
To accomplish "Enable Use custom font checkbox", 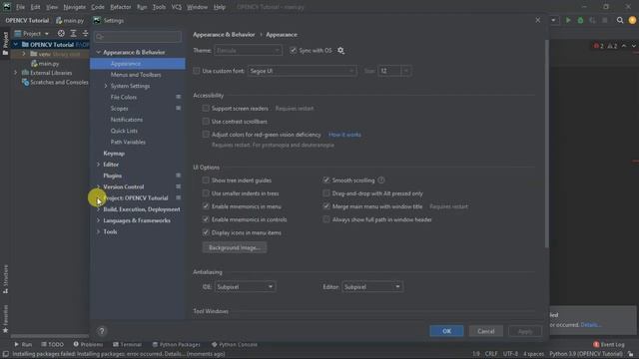I will [197, 71].
